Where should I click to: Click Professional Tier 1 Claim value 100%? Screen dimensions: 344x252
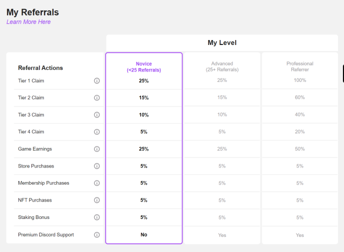coord(300,80)
